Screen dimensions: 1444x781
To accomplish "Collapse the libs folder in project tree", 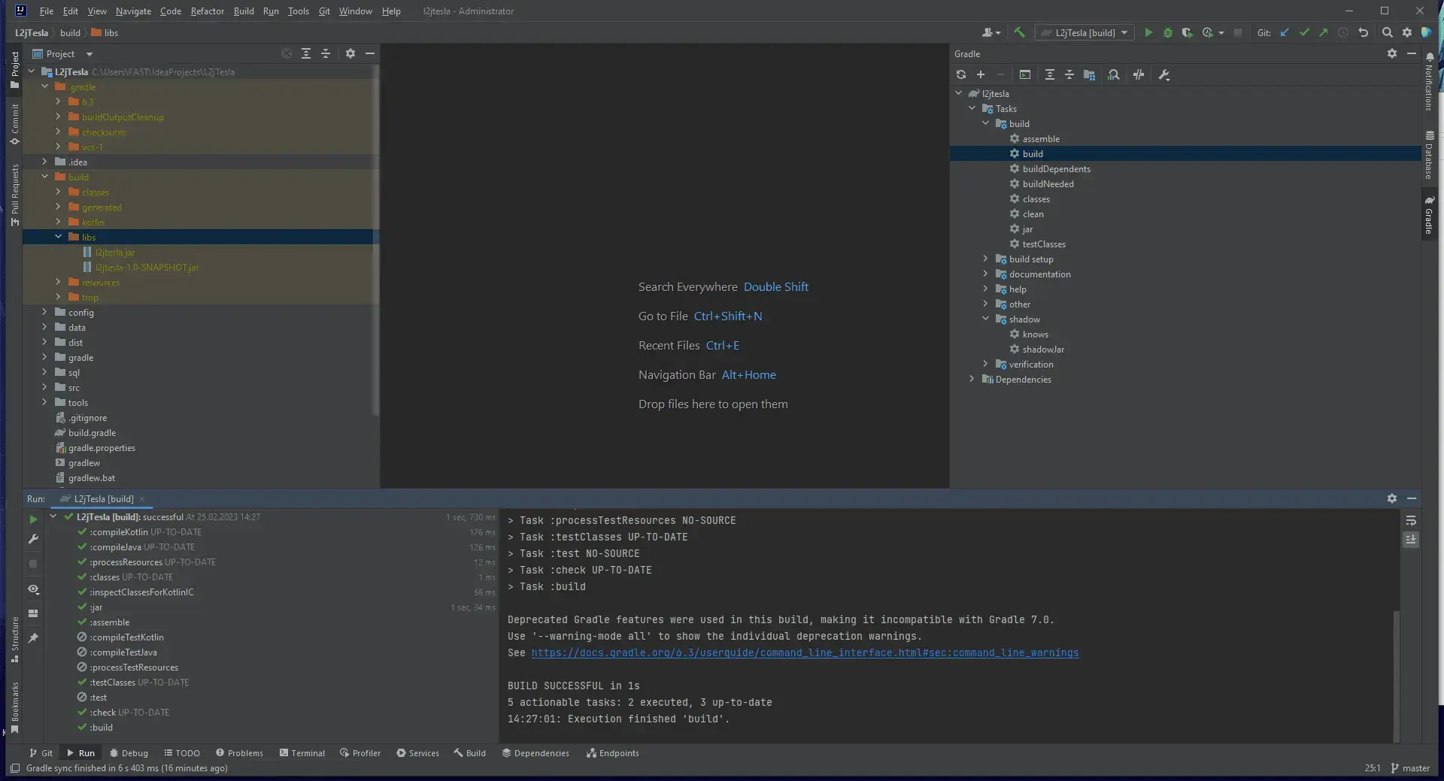I will click(59, 237).
